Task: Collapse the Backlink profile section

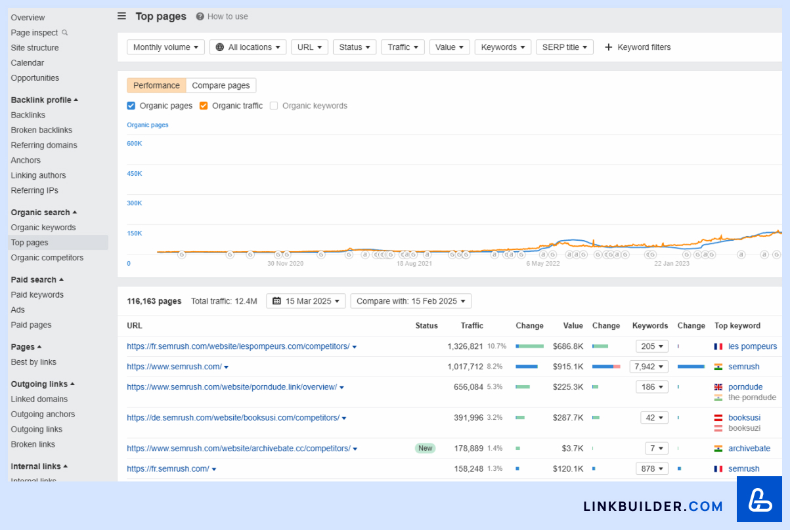Action: tap(45, 100)
